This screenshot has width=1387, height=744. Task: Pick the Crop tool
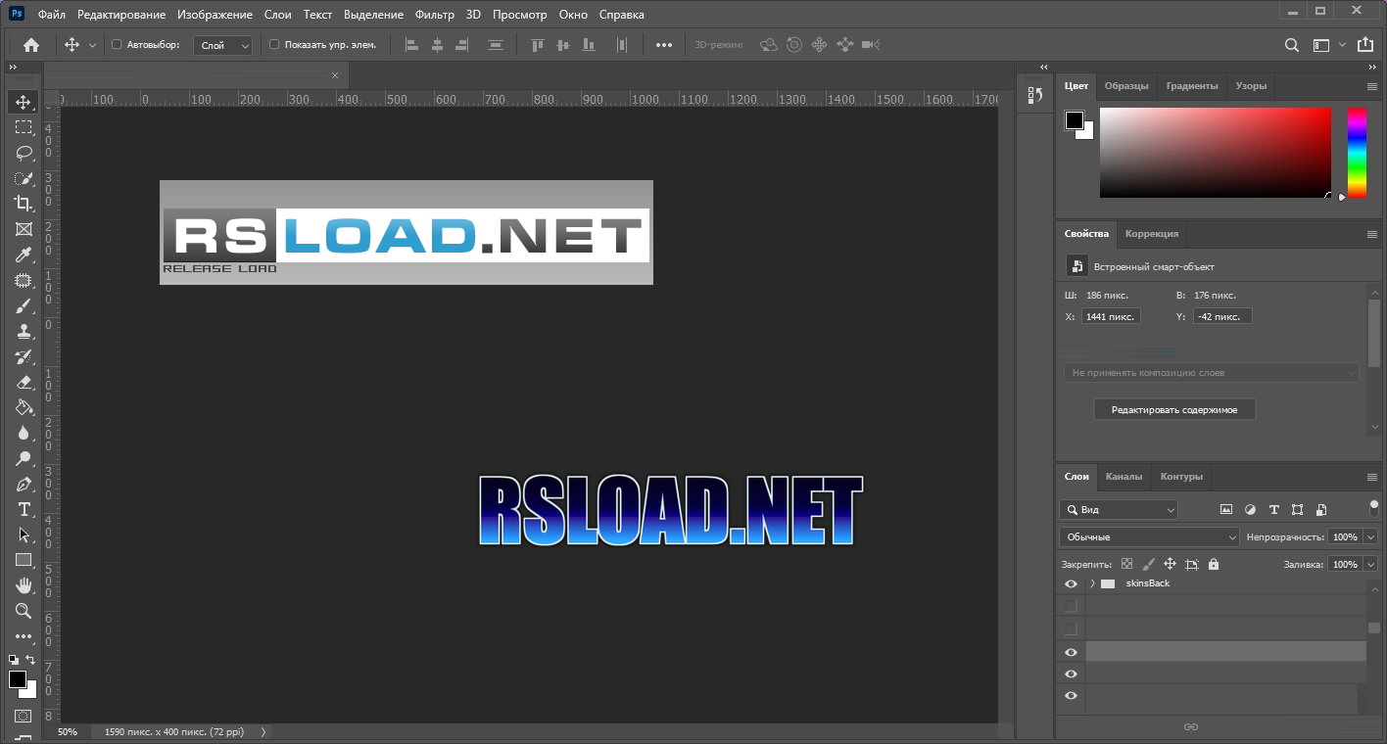(24, 204)
